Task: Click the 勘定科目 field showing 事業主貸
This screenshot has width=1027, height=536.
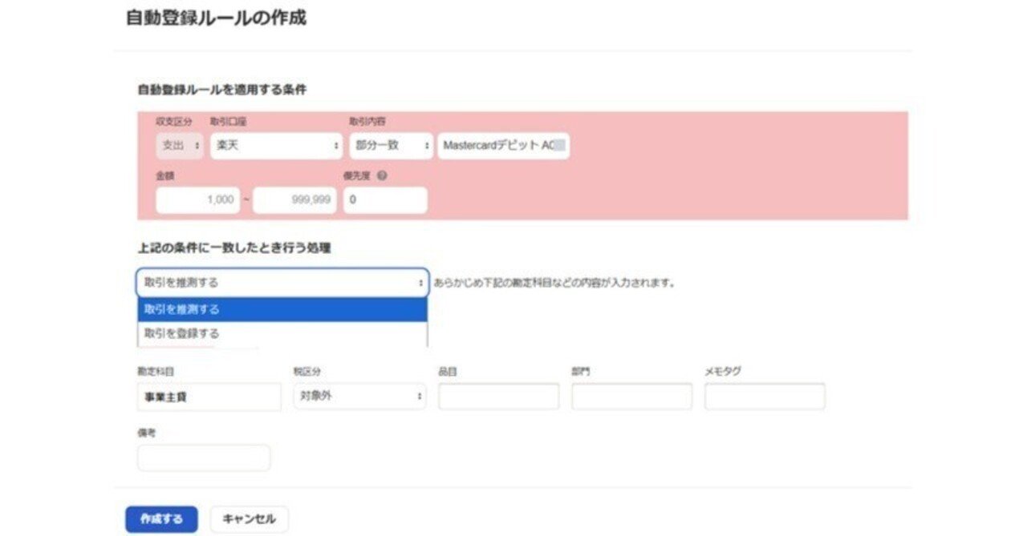Action: pos(209,395)
